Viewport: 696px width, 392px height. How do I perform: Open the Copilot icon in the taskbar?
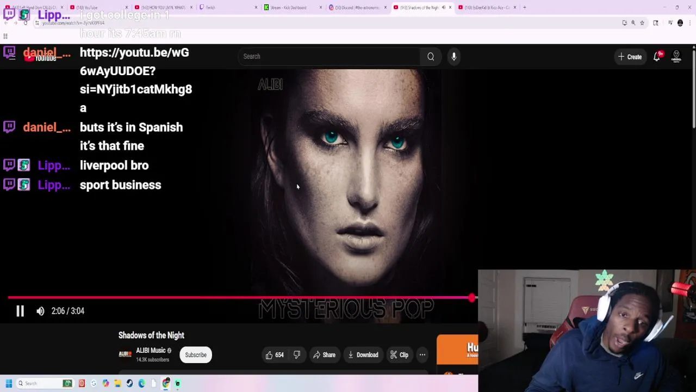(105, 383)
